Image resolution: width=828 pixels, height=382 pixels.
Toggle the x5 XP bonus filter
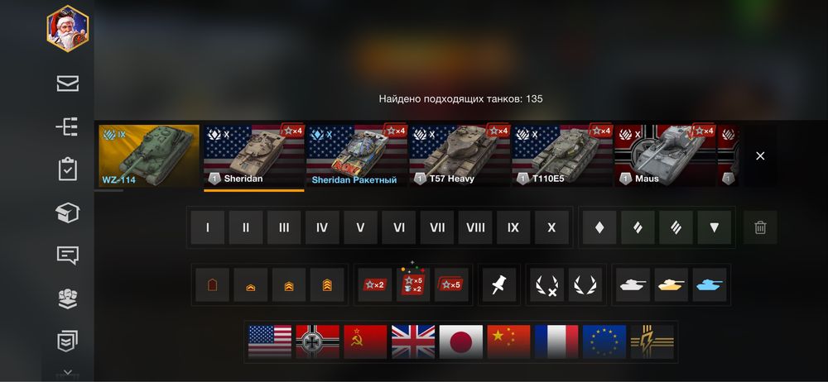451,285
